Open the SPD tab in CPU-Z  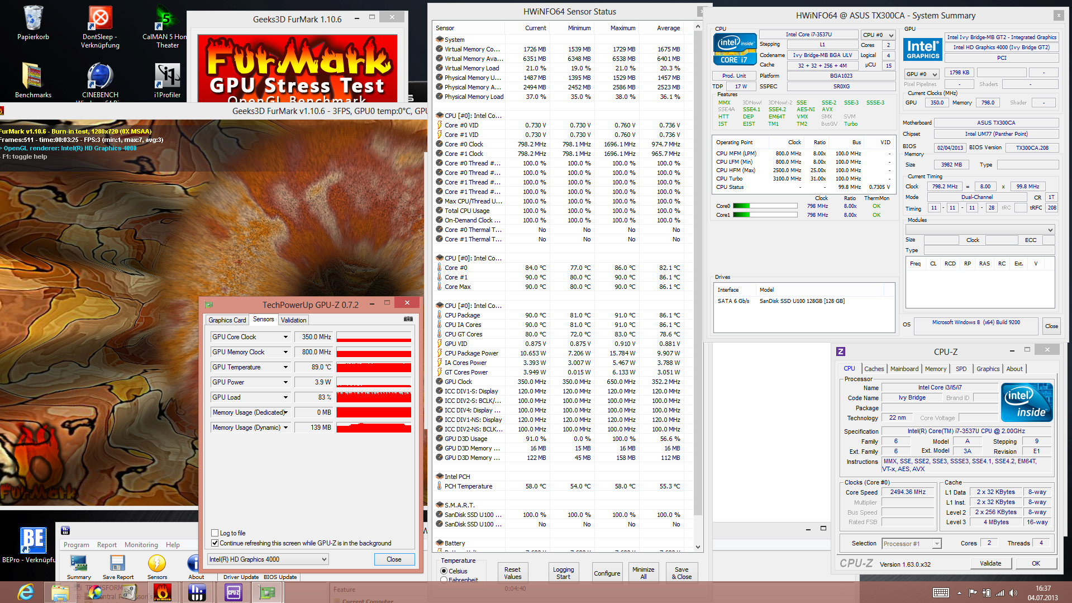pyautogui.click(x=961, y=369)
